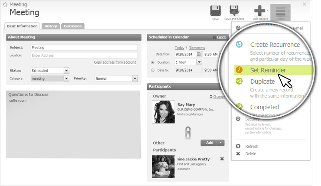Image resolution: width=321 pixels, height=186 pixels.
Task: Click the 9:30 AM end time field
Action: pyautogui.click(x=211, y=70)
